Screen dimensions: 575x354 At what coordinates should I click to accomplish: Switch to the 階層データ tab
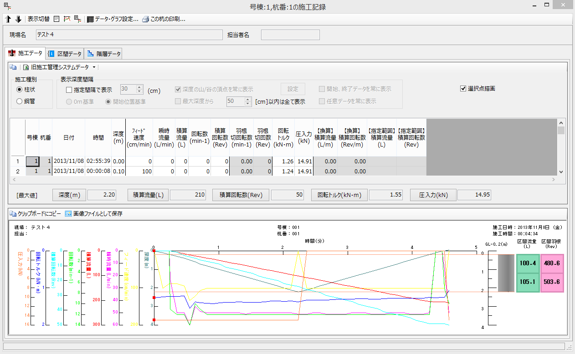[103, 54]
